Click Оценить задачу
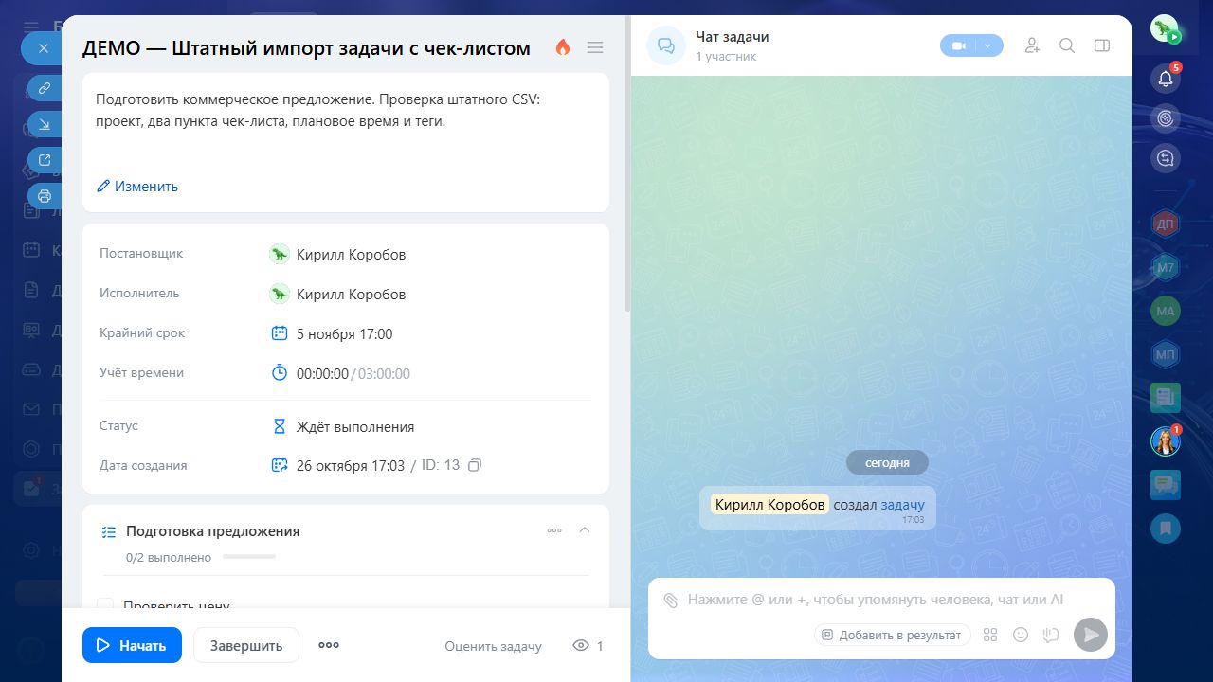Screen dimensions: 1213x682 (493, 646)
